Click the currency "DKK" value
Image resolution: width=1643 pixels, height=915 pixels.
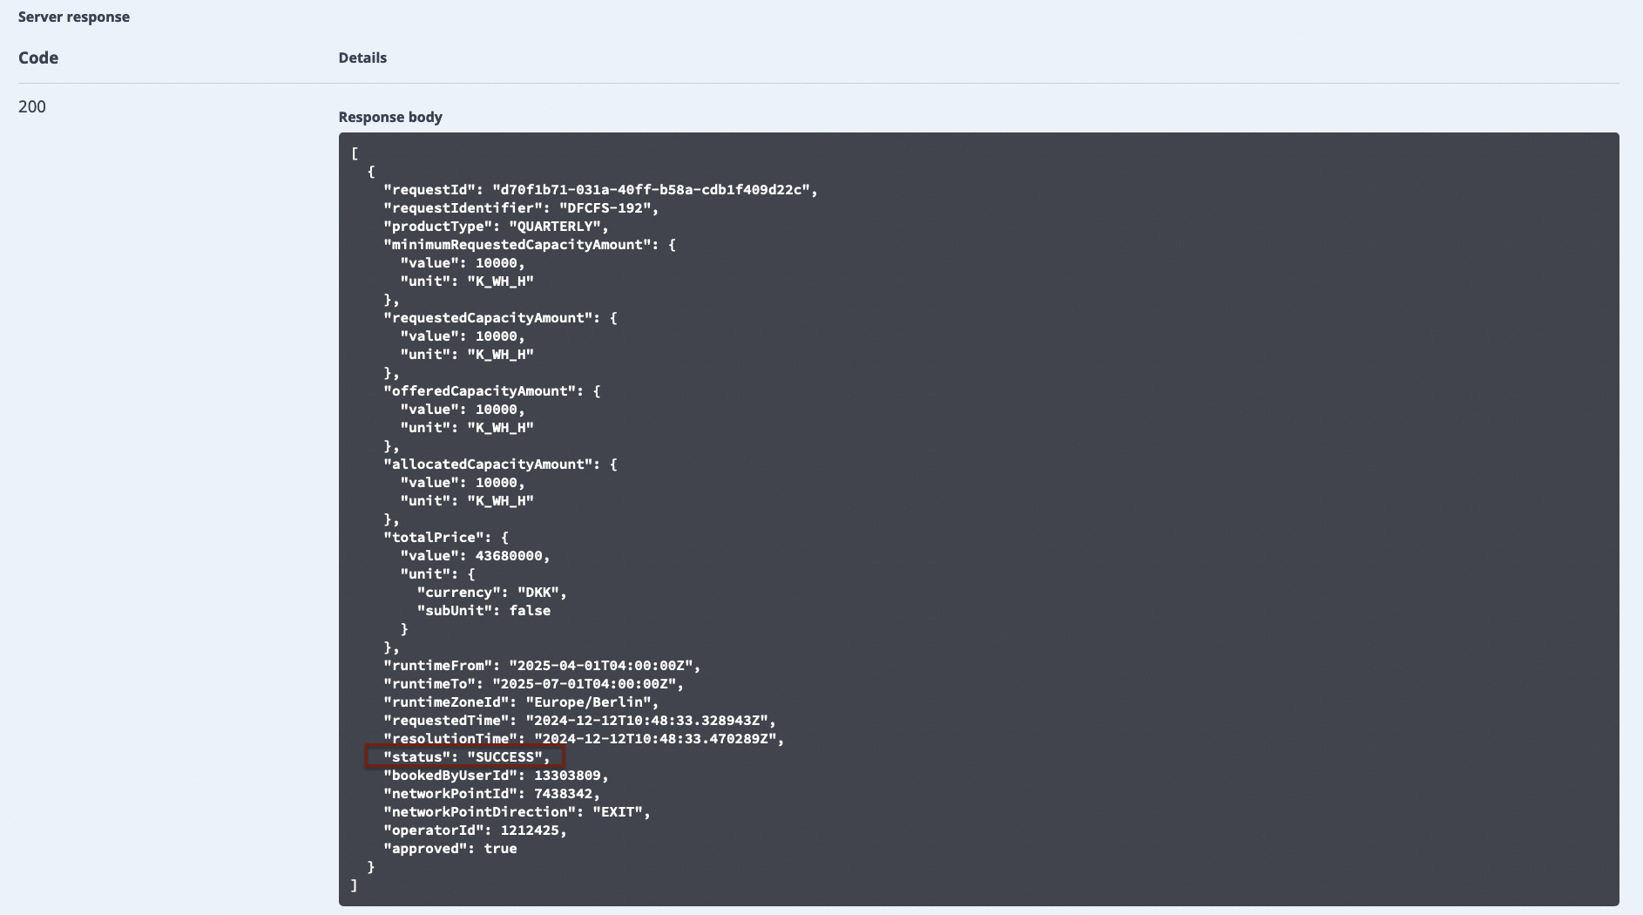pos(539,593)
